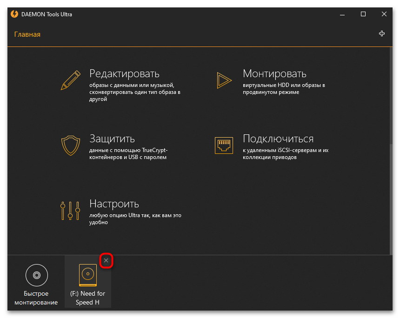Close the DAEMON Tools Ultra window
The image size is (400, 318).
pyautogui.click(x=384, y=14)
